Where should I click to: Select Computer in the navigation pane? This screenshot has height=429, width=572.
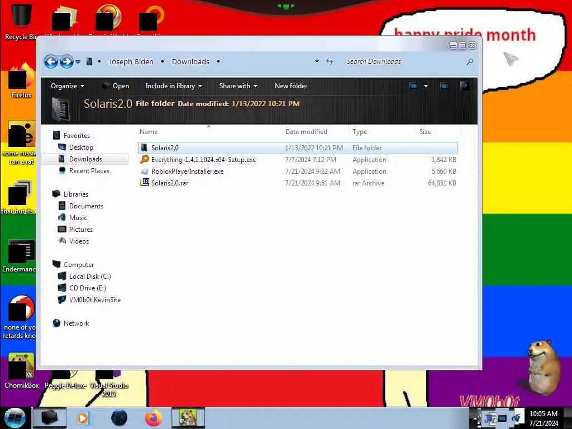click(79, 265)
